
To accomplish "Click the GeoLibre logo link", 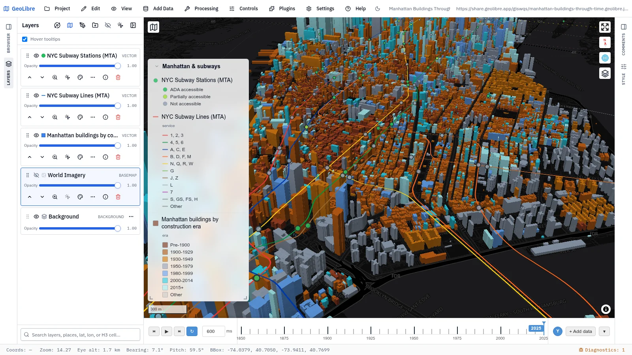I will 19,9.
